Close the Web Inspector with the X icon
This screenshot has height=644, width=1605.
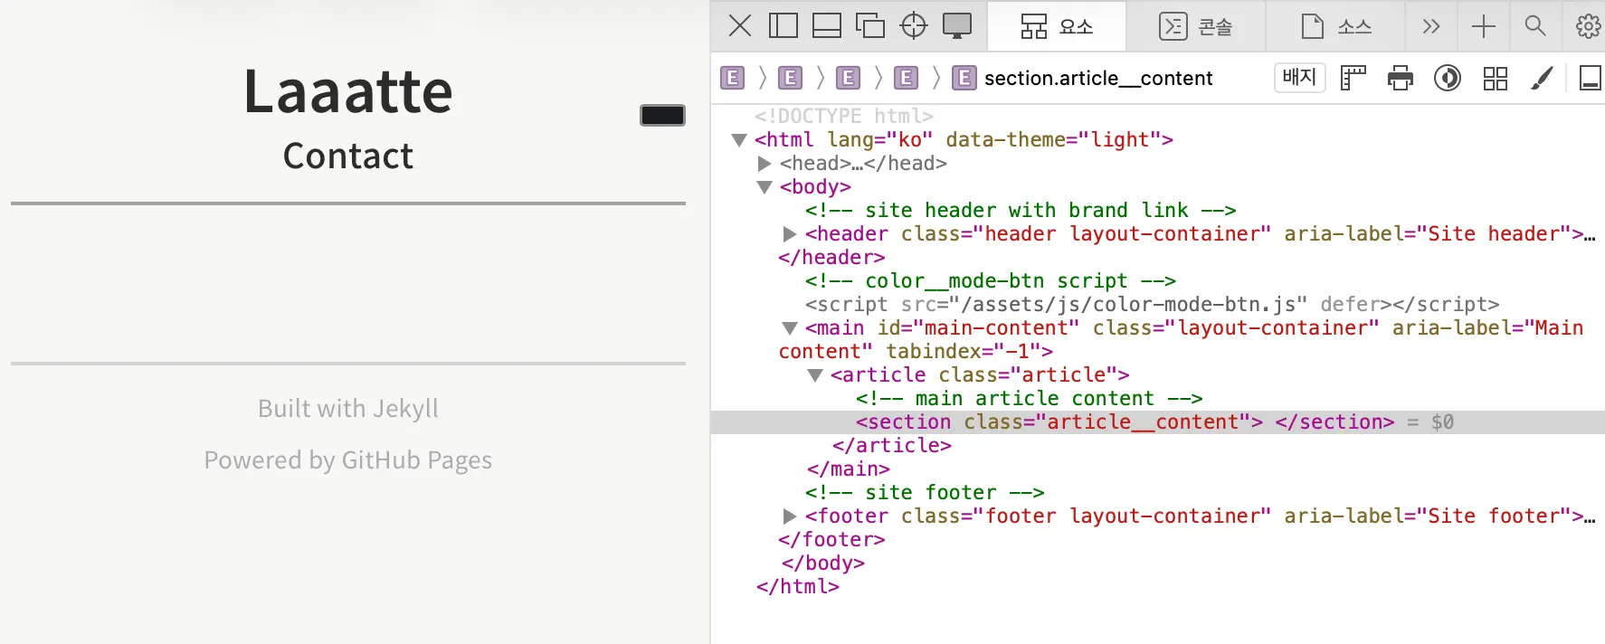740,25
